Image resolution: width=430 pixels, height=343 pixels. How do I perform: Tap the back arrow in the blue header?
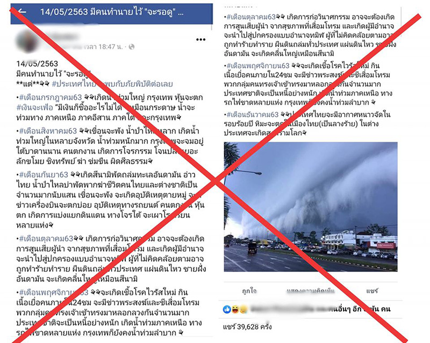22,11
